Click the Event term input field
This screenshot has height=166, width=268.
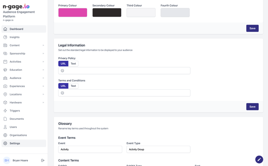[x=90, y=149]
